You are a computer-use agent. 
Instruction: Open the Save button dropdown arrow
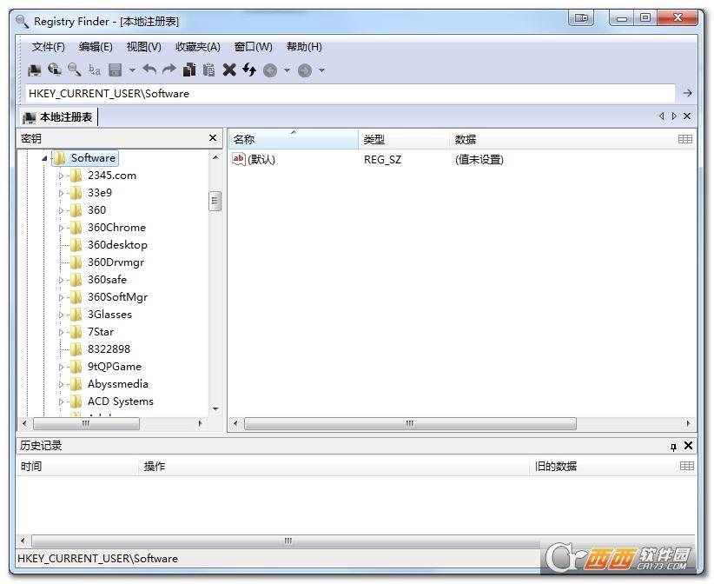point(130,70)
